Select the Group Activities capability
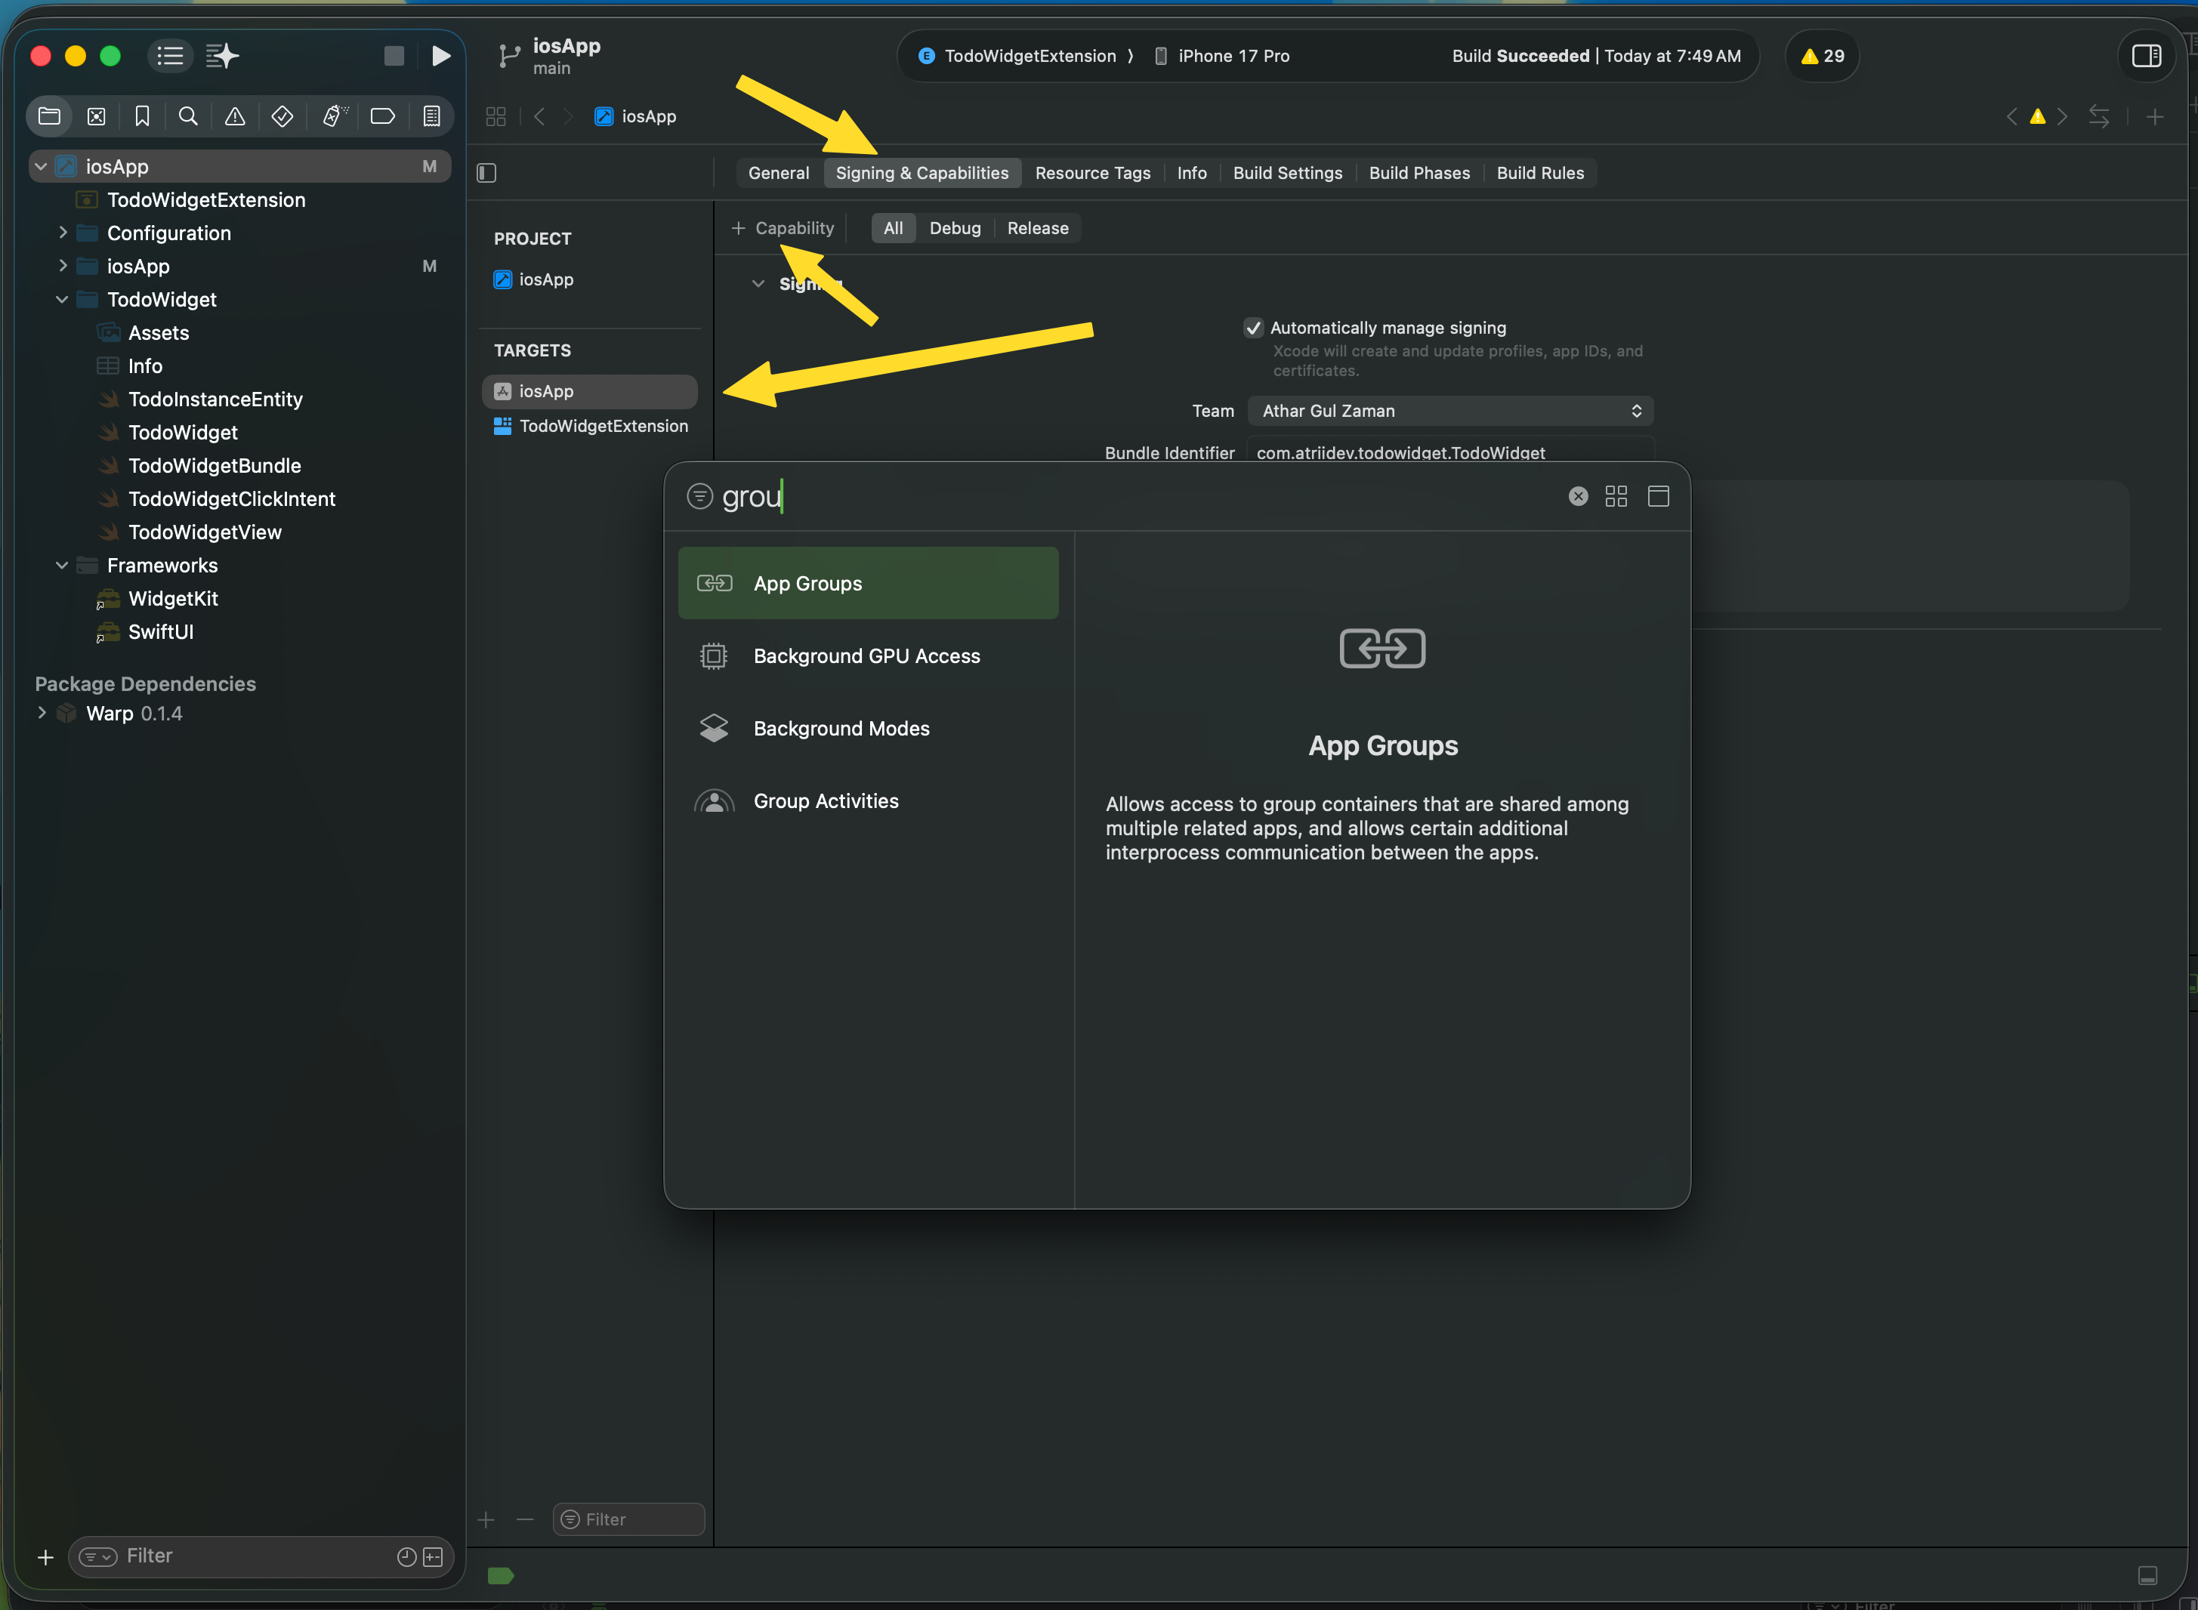Viewport: 2198px width, 1610px height. point(868,801)
